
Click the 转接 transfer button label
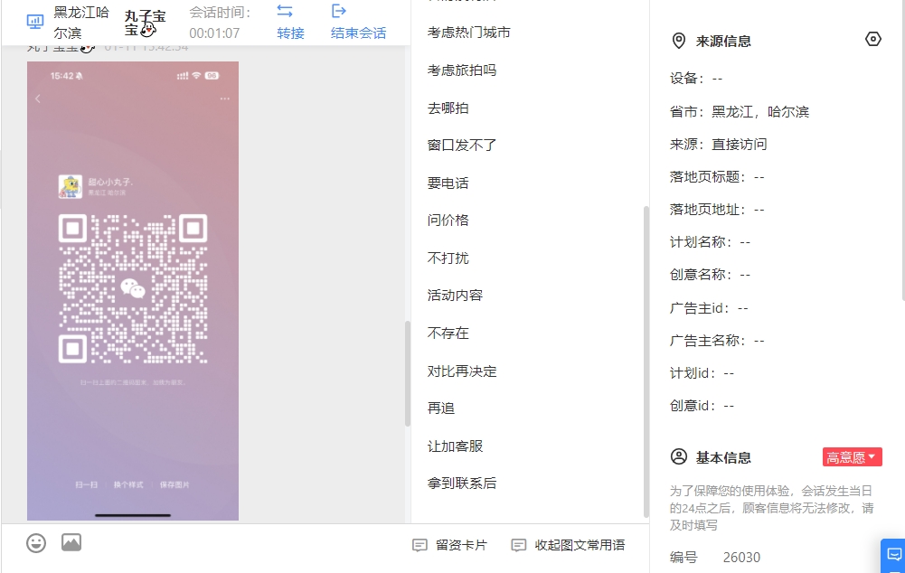pos(290,33)
